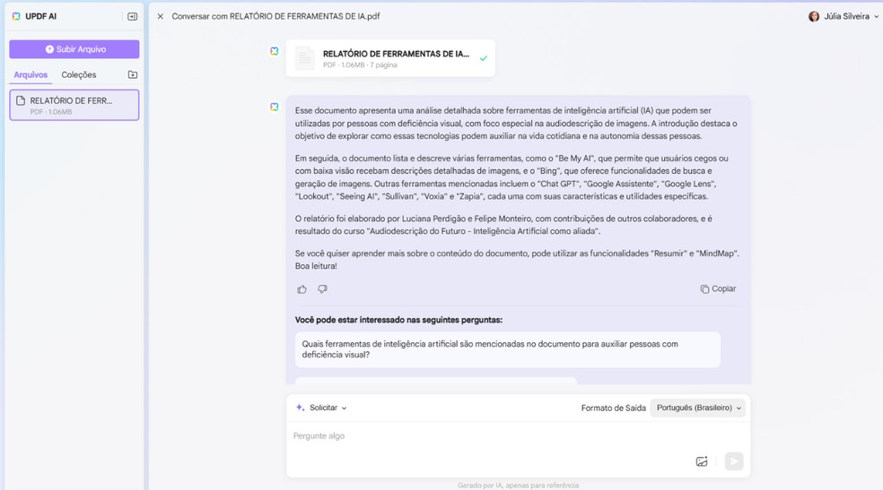This screenshot has height=490, width=883.
Task: Click the PDF document icon in file card
Action: click(x=305, y=58)
